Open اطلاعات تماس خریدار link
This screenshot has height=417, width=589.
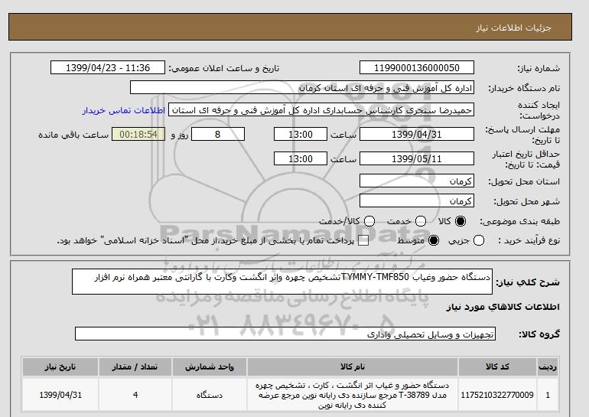pyautogui.click(x=124, y=111)
